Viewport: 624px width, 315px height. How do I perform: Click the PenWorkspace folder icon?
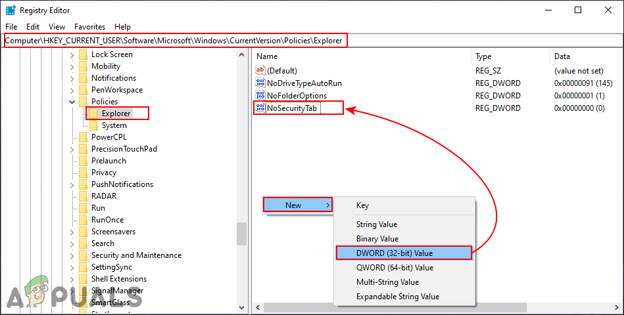[x=83, y=90]
